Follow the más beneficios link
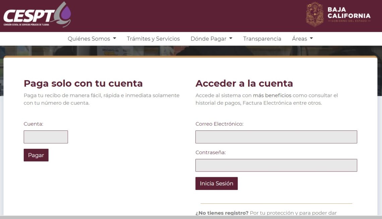382x219 pixels. pyautogui.click(x=272, y=95)
